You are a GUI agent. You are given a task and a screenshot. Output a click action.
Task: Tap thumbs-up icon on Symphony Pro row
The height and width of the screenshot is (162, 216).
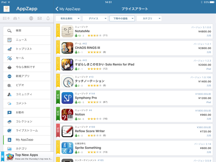click(76, 102)
